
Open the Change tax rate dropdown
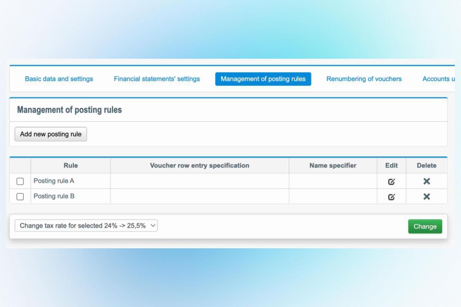coord(86,226)
